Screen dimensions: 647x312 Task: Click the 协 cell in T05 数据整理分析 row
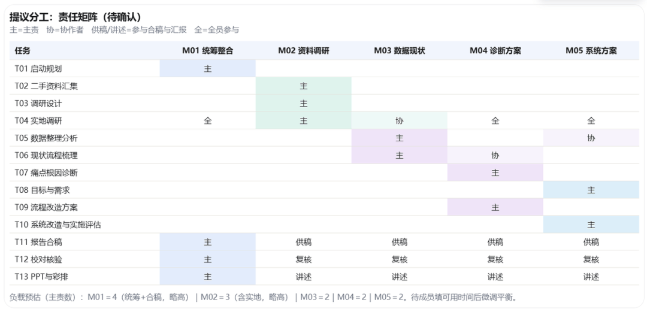click(x=591, y=138)
